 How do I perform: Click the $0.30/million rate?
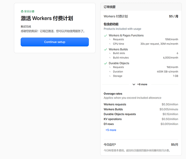pos(170,104)
